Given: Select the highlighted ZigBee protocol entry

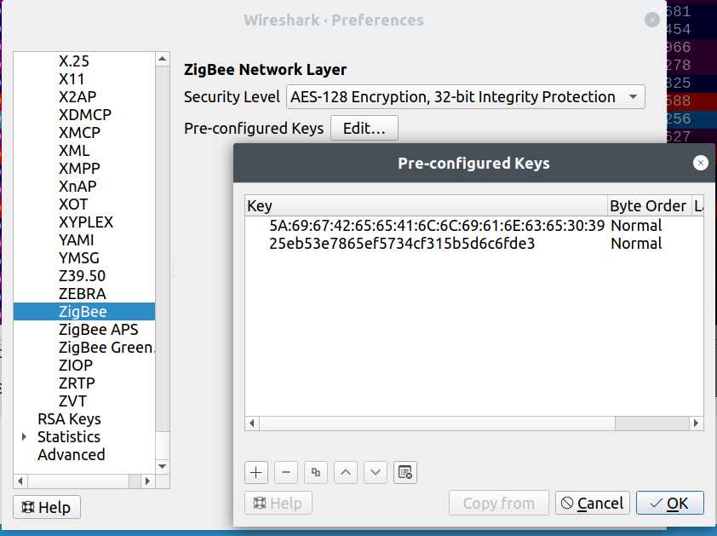Looking at the screenshot, I should [x=84, y=312].
